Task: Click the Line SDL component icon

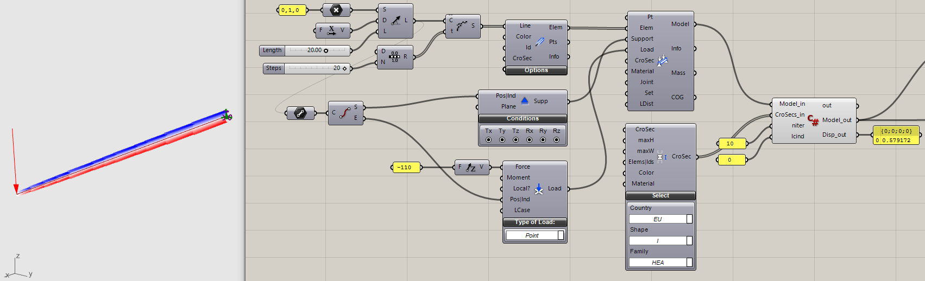Action: pos(396,21)
